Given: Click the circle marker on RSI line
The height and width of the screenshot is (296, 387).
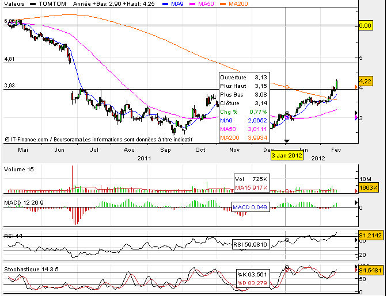Looking at the screenshot, I should [287, 240].
